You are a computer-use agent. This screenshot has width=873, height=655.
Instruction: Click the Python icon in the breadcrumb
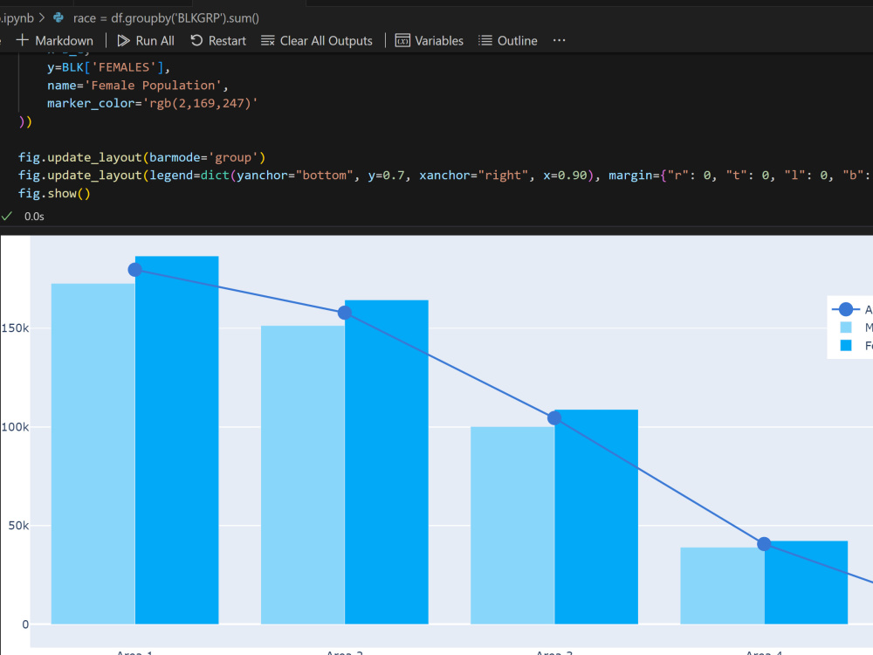(58, 17)
